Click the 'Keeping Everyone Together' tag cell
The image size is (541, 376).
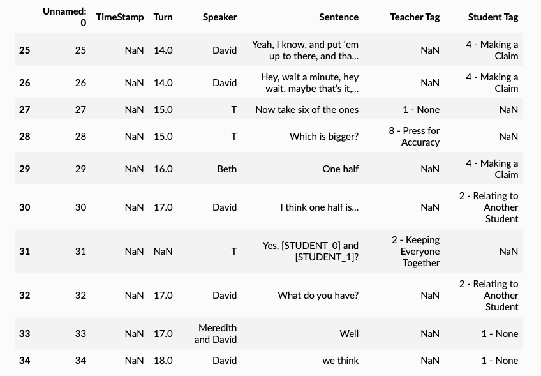(x=415, y=252)
